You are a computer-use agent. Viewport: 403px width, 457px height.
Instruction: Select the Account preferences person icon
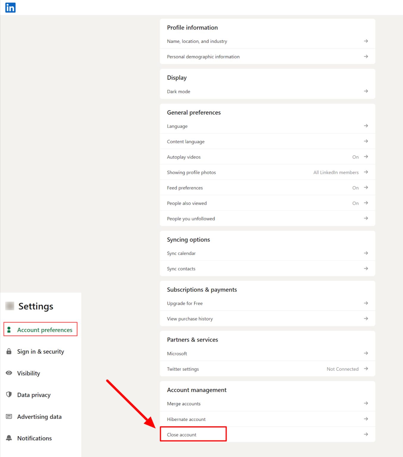pyautogui.click(x=9, y=329)
